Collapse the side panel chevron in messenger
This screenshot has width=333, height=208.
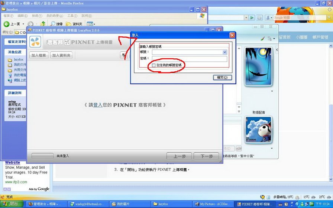click(x=277, y=50)
